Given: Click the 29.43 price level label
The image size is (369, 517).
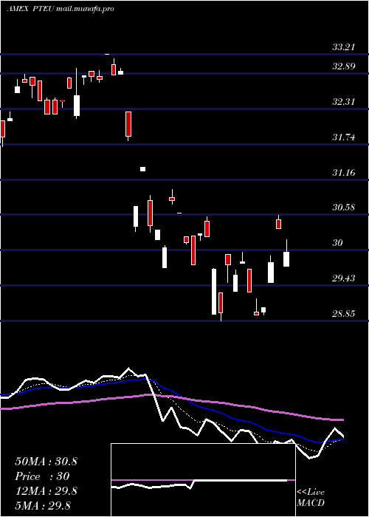Looking at the screenshot, I should click(344, 278).
